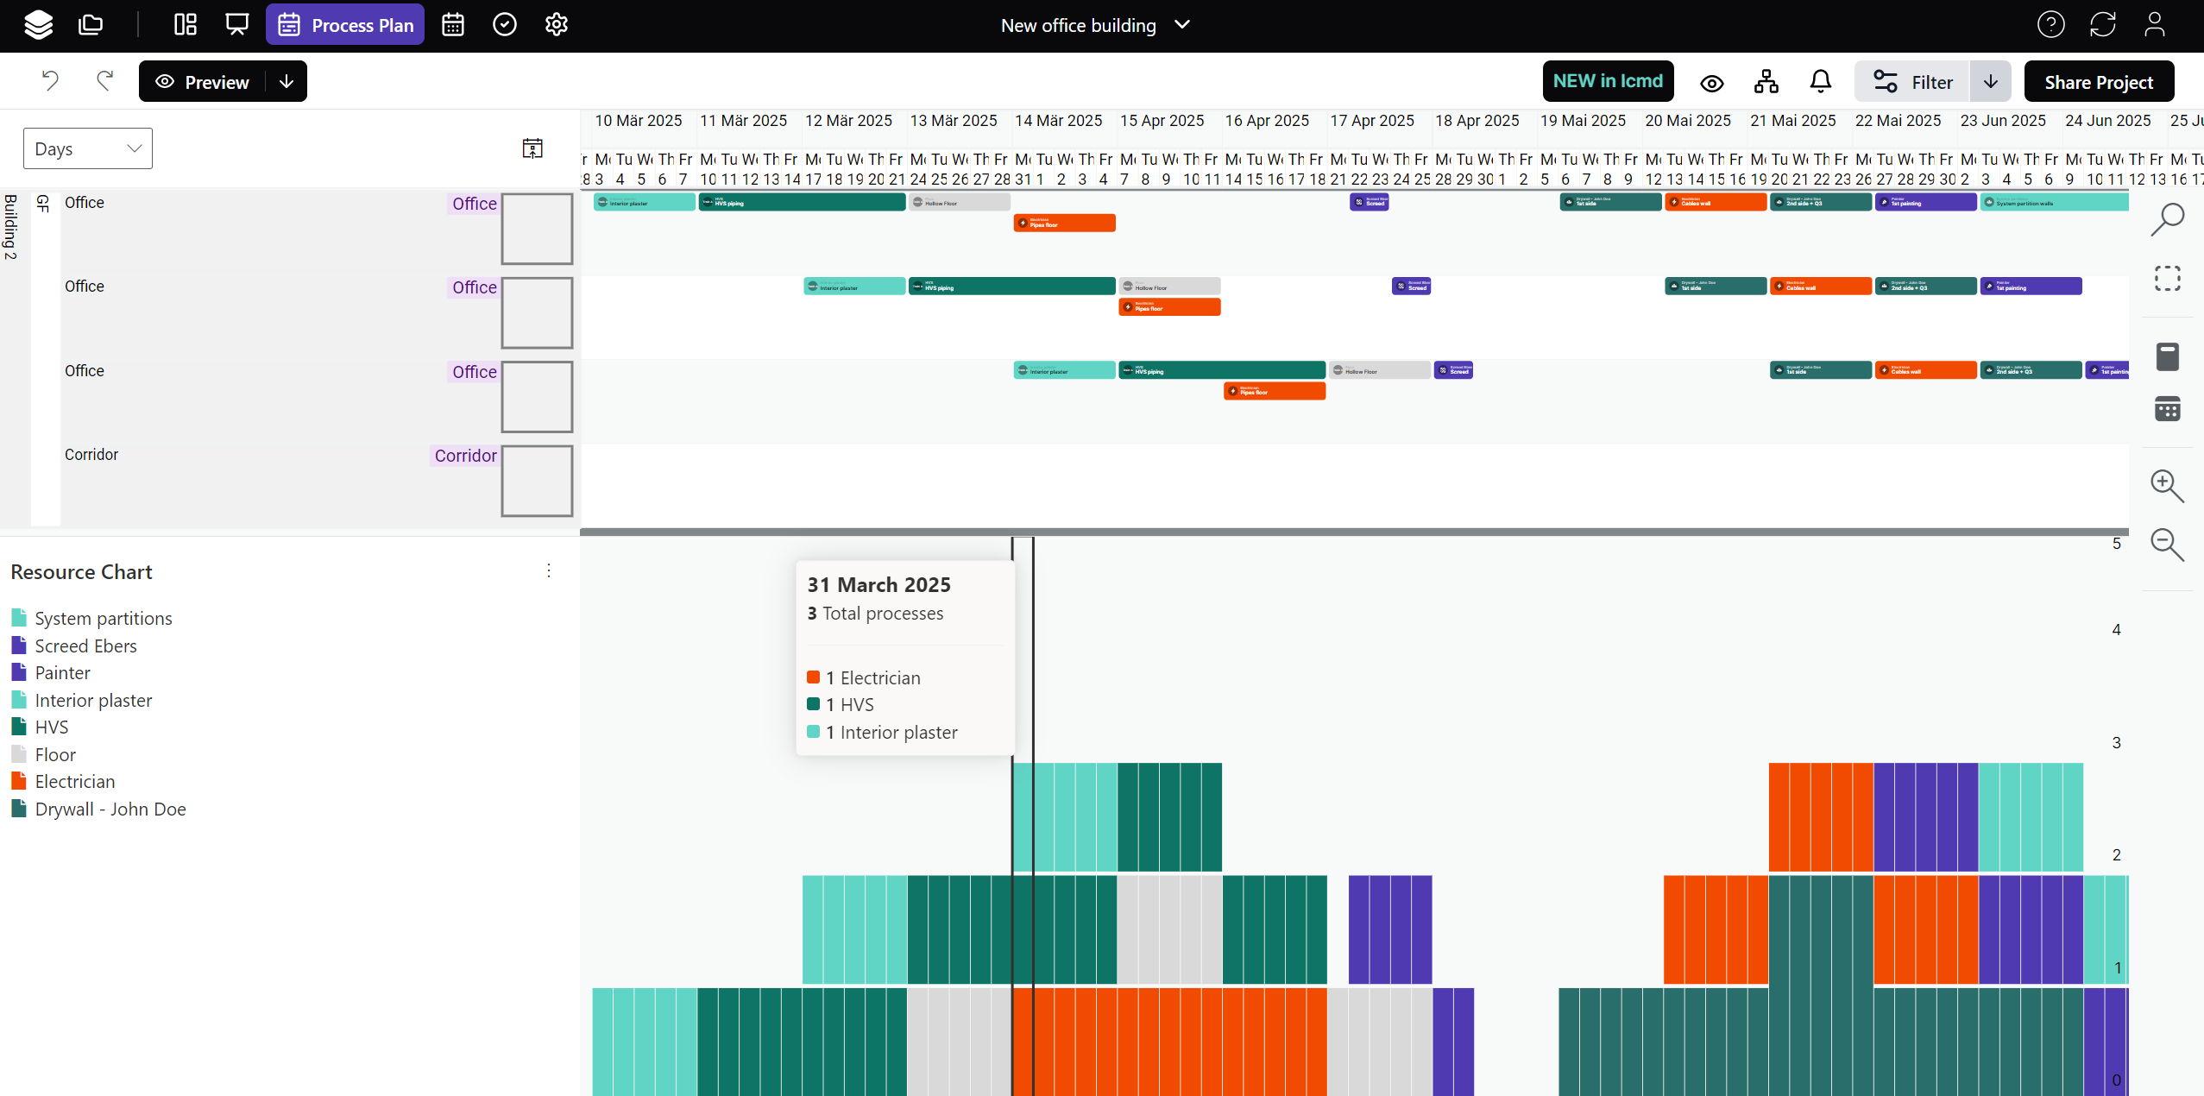The image size is (2204, 1096).
Task: Zoom out using the minus magnifier icon
Action: click(2168, 545)
